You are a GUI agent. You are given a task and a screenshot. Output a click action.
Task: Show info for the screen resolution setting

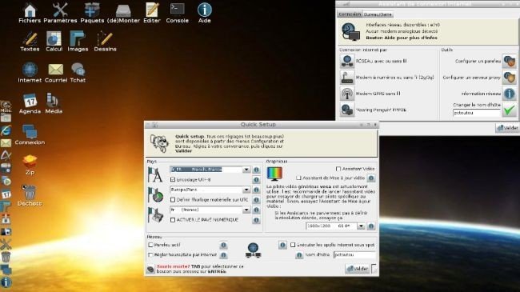pyautogui.click(x=371, y=226)
